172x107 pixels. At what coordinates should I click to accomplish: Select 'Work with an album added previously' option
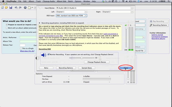point(6,28)
